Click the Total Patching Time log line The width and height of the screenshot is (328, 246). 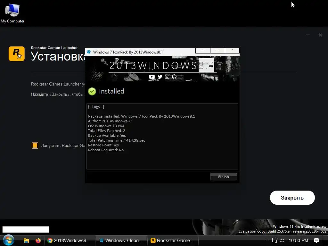pos(117,140)
